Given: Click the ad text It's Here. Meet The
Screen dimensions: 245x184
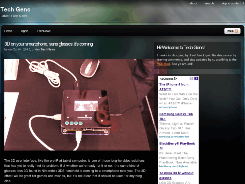Looking at the screenshot, I should [174, 153].
